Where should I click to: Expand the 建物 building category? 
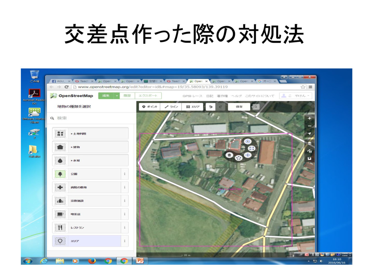coord(90,147)
